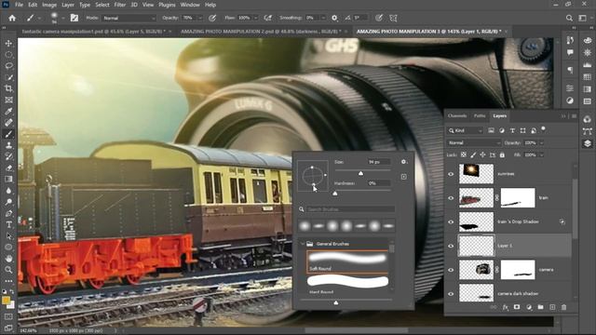The width and height of the screenshot is (596, 335).
Task: Open the Layers panel flyout menu
Action: click(x=574, y=115)
